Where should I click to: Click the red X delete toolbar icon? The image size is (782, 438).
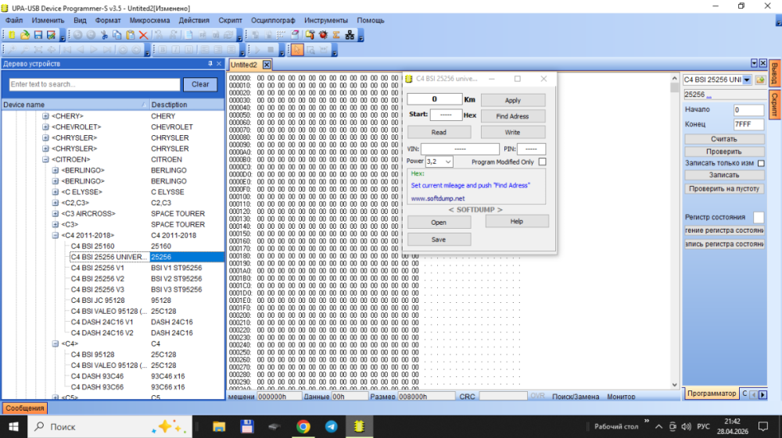(x=143, y=35)
